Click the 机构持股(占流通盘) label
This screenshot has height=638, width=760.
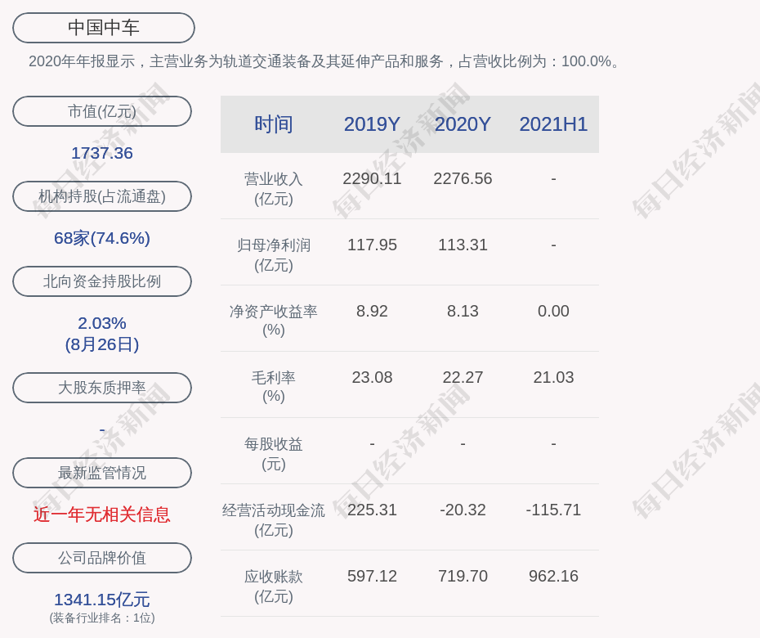102,196
